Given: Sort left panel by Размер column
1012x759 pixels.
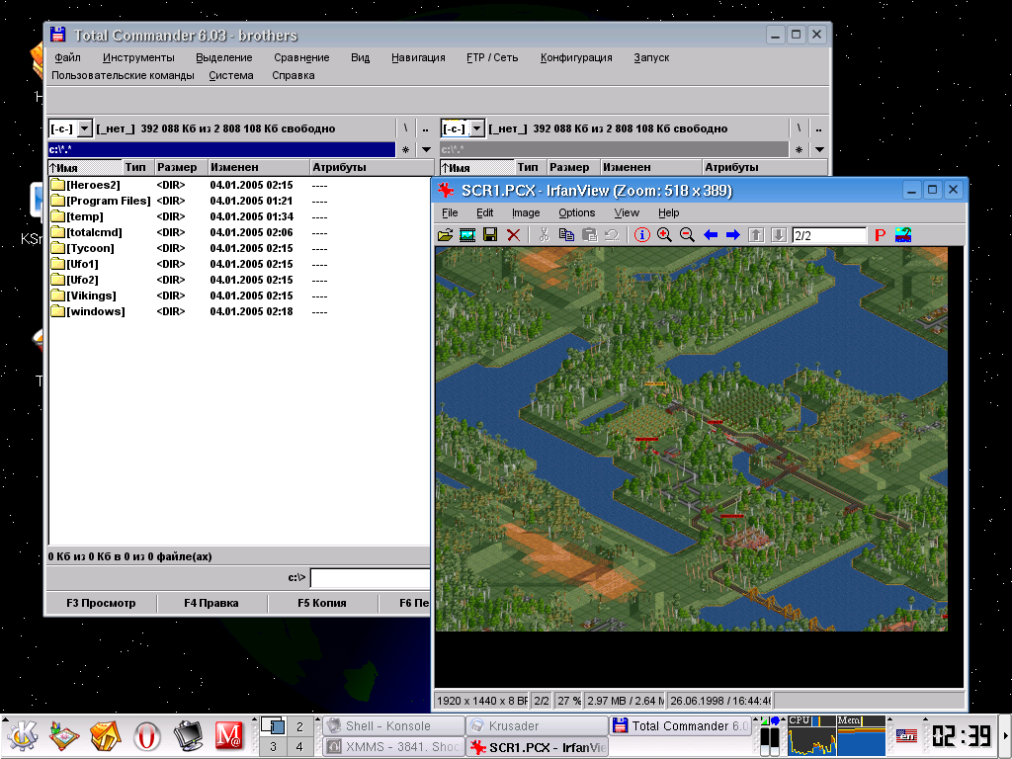Looking at the screenshot, I should coord(181,167).
